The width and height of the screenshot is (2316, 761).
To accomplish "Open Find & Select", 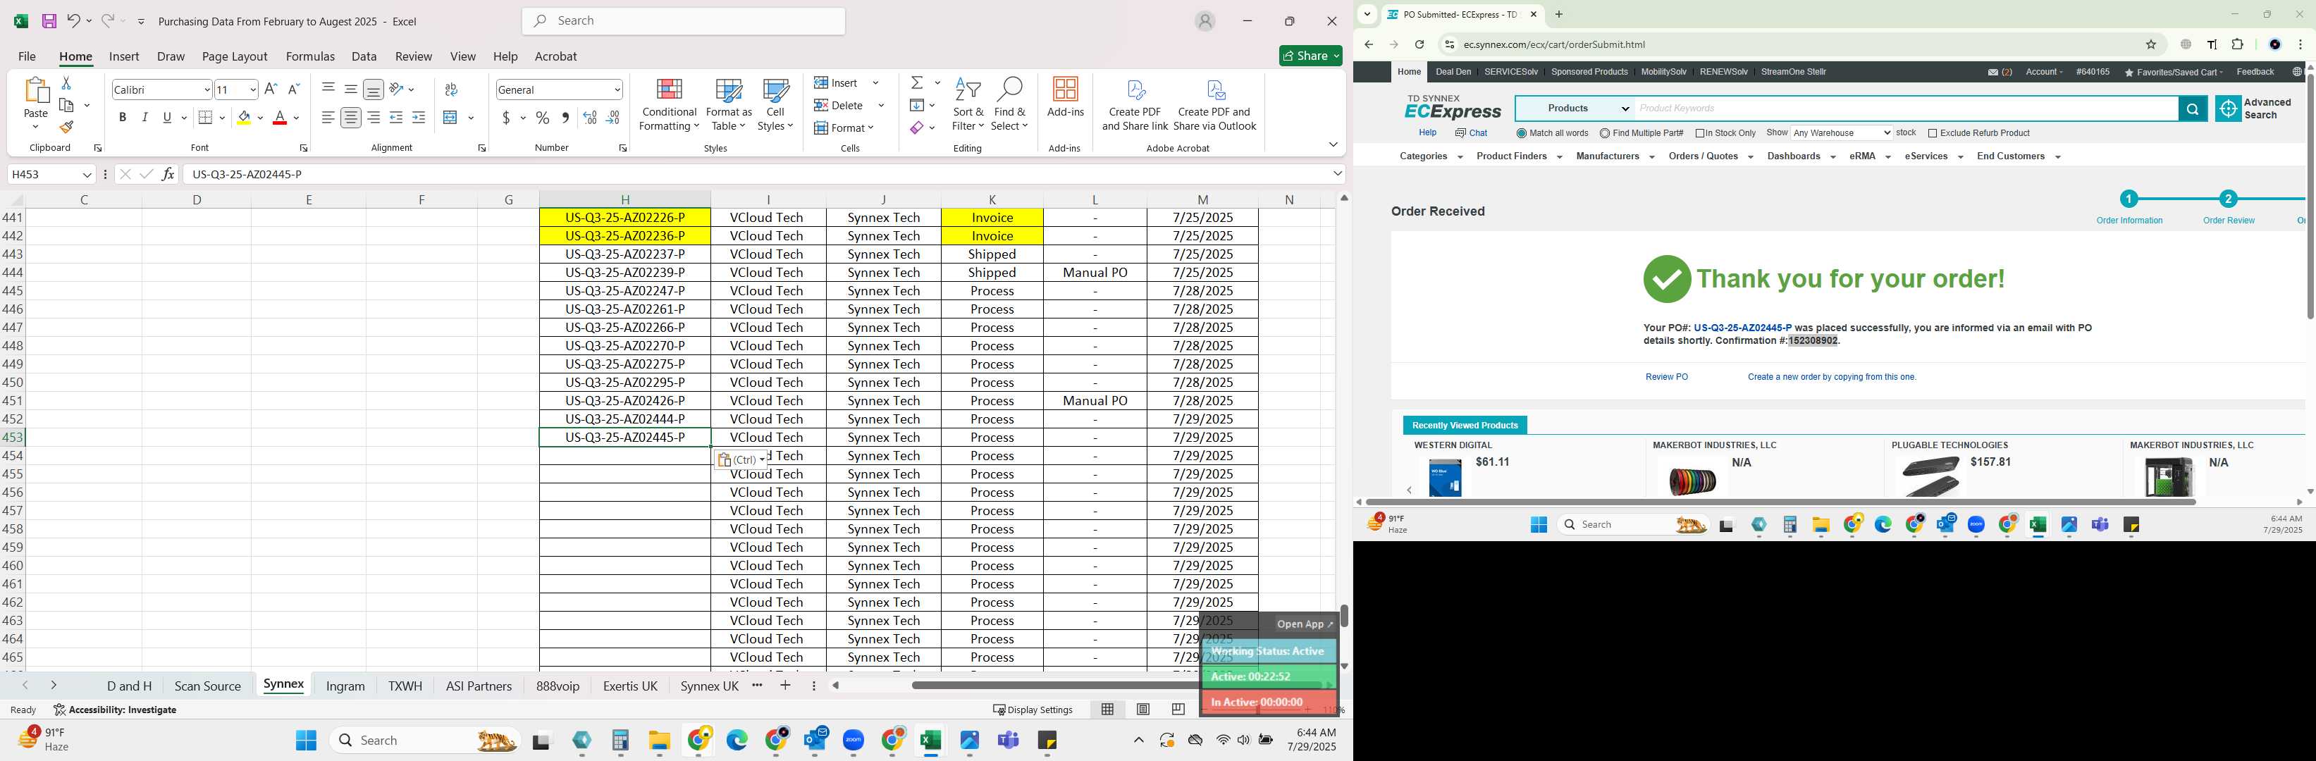I will (x=1009, y=105).
